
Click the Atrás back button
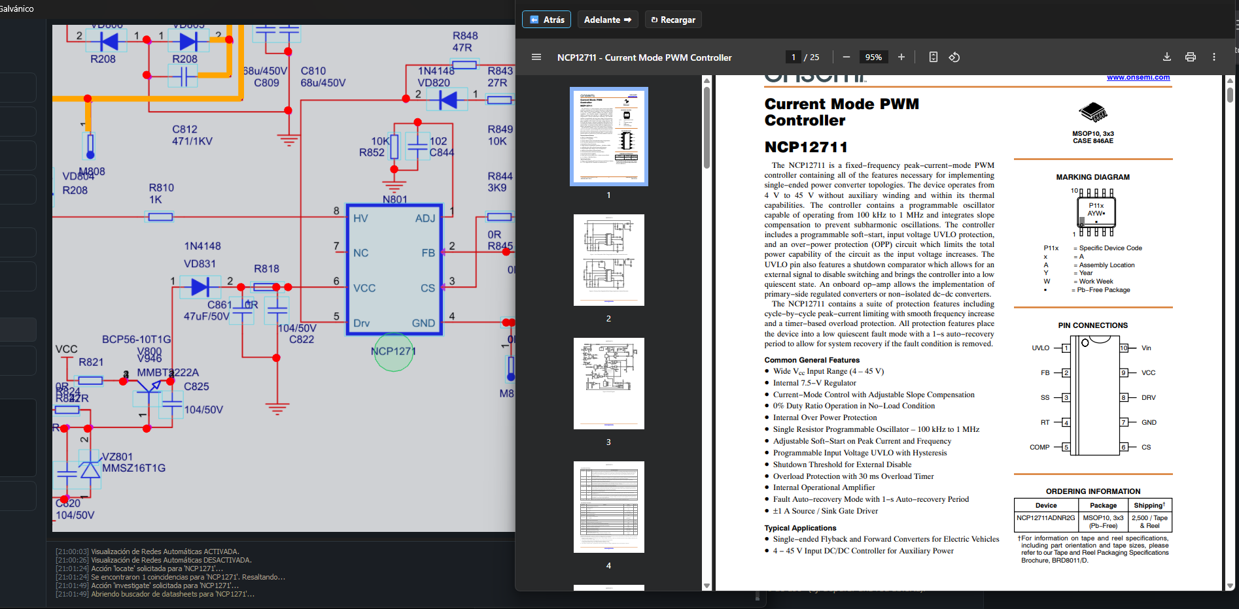click(x=546, y=20)
